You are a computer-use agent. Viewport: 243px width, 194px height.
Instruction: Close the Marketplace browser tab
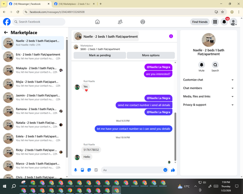pos(94,4)
